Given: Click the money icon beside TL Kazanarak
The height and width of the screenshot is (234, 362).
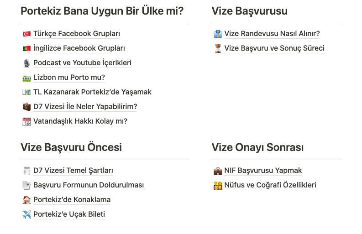Looking at the screenshot, I should pyautogui.click(x=26, y=92).
